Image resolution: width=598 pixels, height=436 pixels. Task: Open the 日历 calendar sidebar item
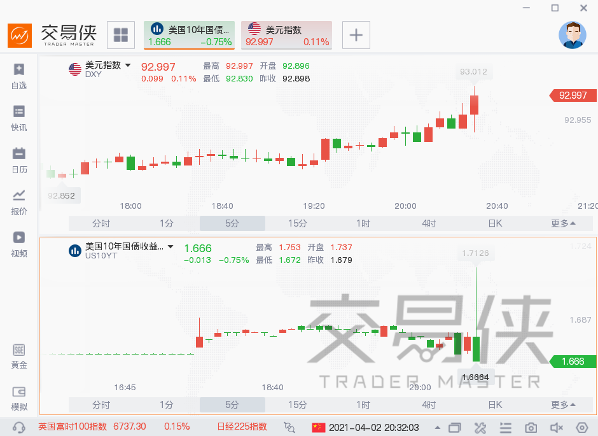click(18, 160)
